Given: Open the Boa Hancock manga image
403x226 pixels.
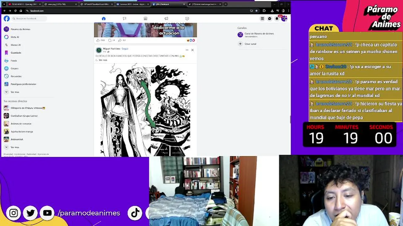Looking at the screenshot, I should (x=145, y=110).
